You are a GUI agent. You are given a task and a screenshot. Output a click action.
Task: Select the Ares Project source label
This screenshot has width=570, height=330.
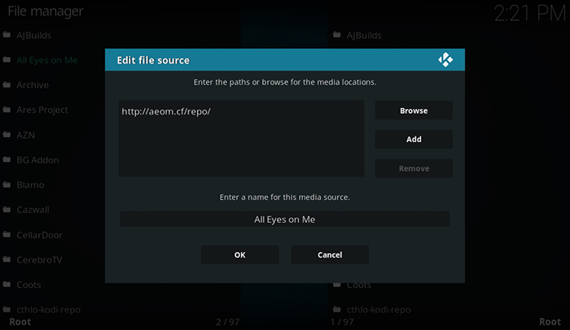[42, 110]
